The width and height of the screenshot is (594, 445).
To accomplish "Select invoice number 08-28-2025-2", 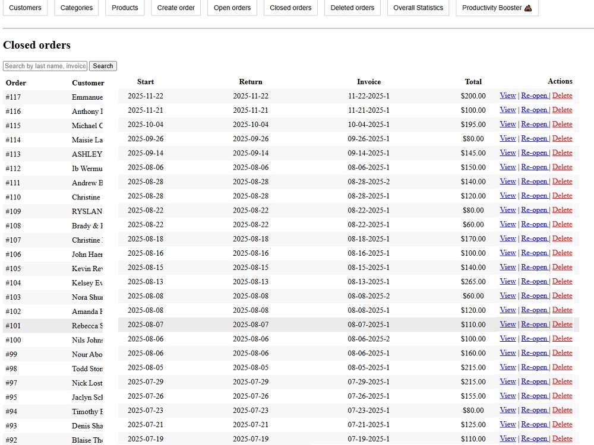I will pyautogui.click(x=369, y=182).
